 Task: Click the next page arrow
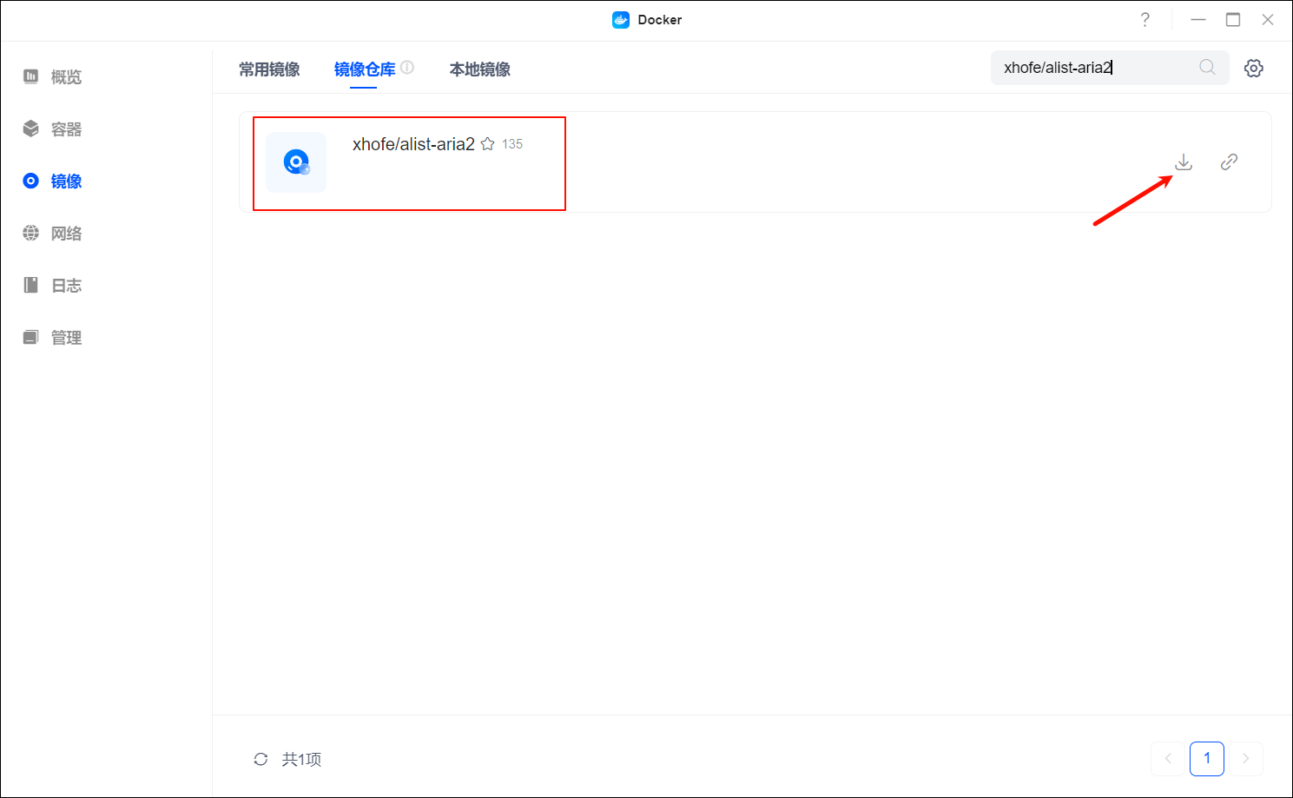tap(1246, 758)
